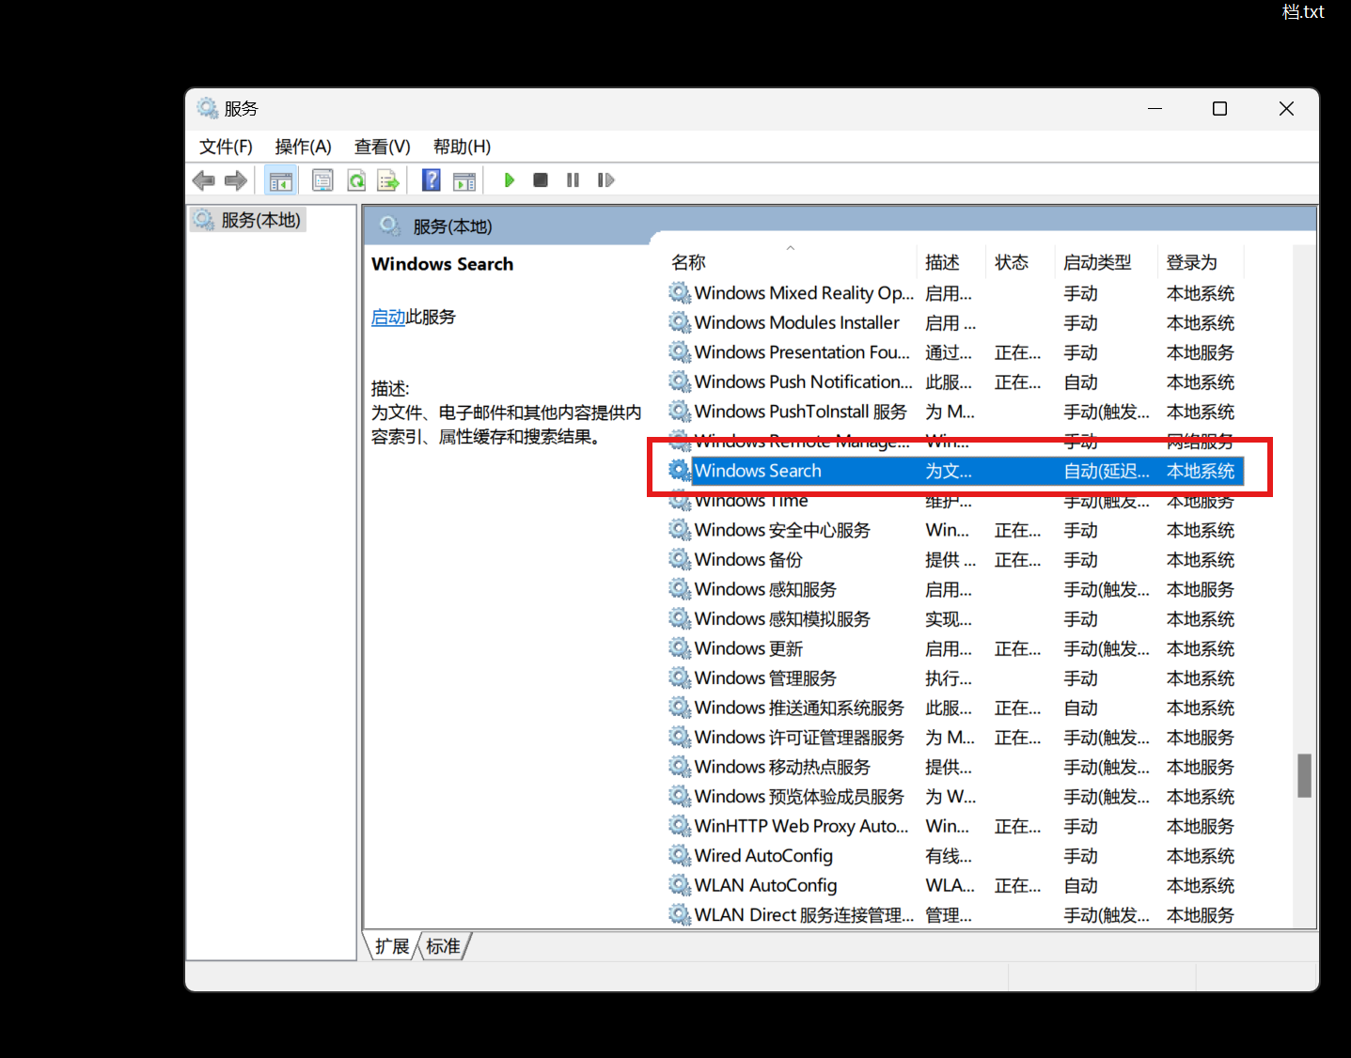This screenshot has height=1058, width=1351.
Task: Open the Help question mark icon
Action: pyautogui.click(x=432, y=180)
